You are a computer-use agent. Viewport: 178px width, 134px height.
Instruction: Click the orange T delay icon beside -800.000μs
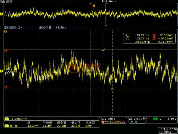[103, 122]
